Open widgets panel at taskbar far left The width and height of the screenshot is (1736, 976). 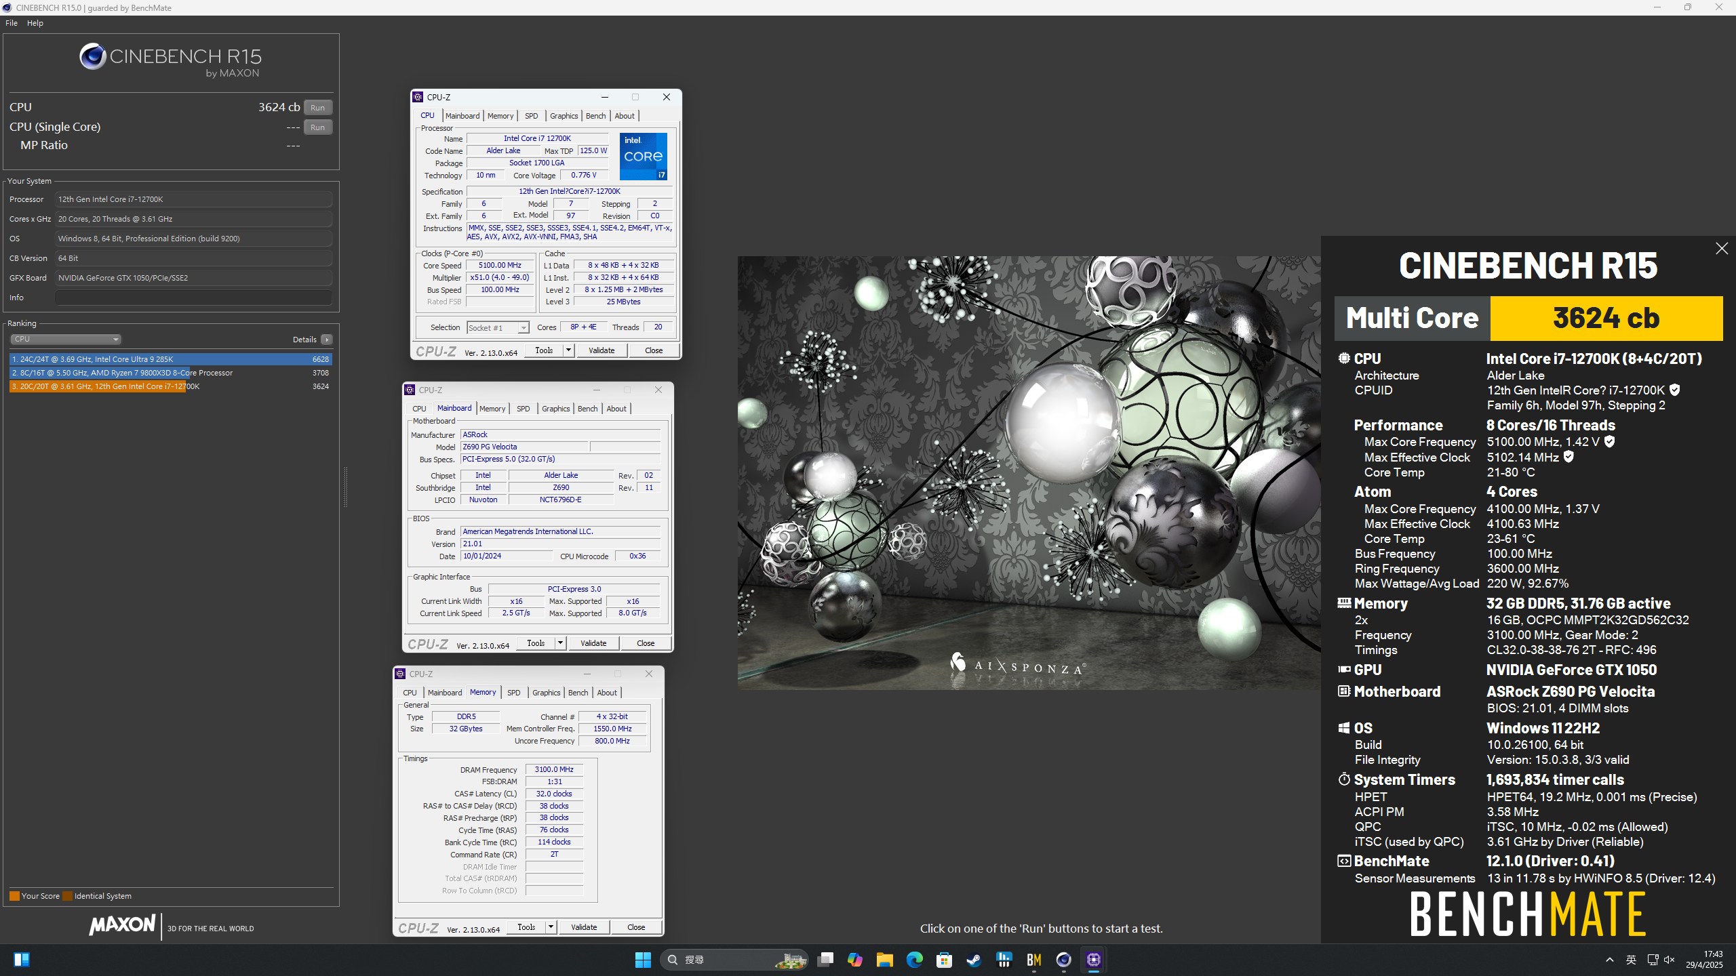point(22,960)
